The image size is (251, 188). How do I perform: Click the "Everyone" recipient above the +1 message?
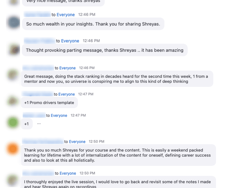(59, 116)
